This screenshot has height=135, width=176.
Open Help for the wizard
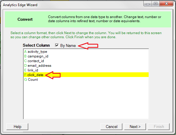[17, 127]
